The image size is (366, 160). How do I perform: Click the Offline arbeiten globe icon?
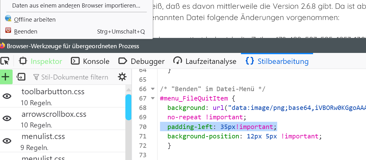(x=8, y=19)
